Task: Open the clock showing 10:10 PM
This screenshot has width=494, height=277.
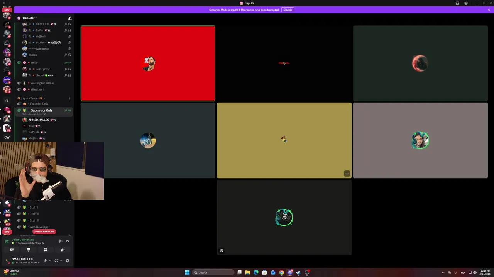Action: click(485, 272)
